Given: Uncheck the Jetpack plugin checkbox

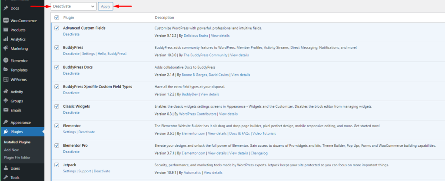Looking at the screenshot, I should coord(57,165).
